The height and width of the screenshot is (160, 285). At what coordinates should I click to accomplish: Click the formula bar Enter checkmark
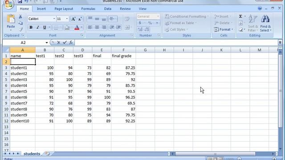(65, 43)
